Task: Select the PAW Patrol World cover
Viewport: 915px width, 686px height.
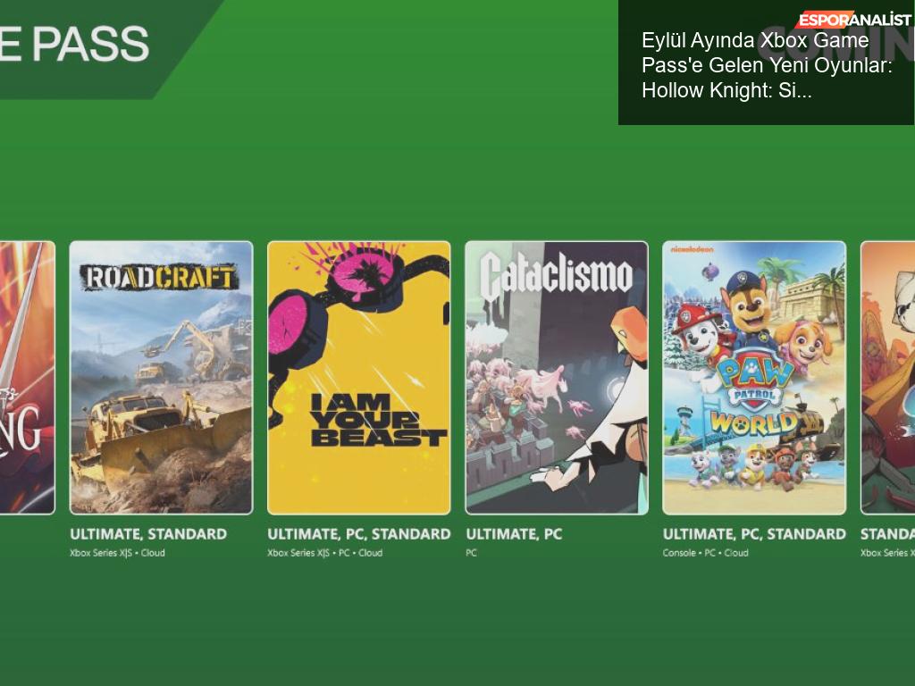Action: point(754,378)
